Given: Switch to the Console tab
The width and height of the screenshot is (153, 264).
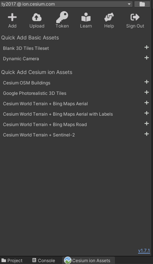Looking at the screenshot, I should [44, 260].
